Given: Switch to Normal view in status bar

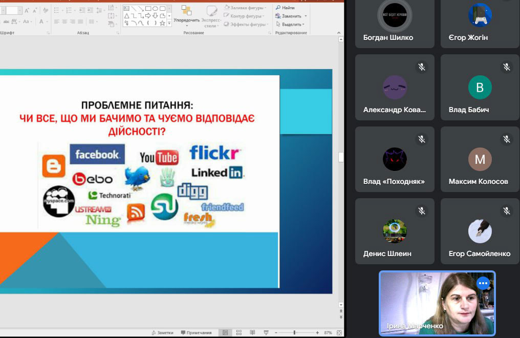Looking at the screenshot, I should pos(225,333).
